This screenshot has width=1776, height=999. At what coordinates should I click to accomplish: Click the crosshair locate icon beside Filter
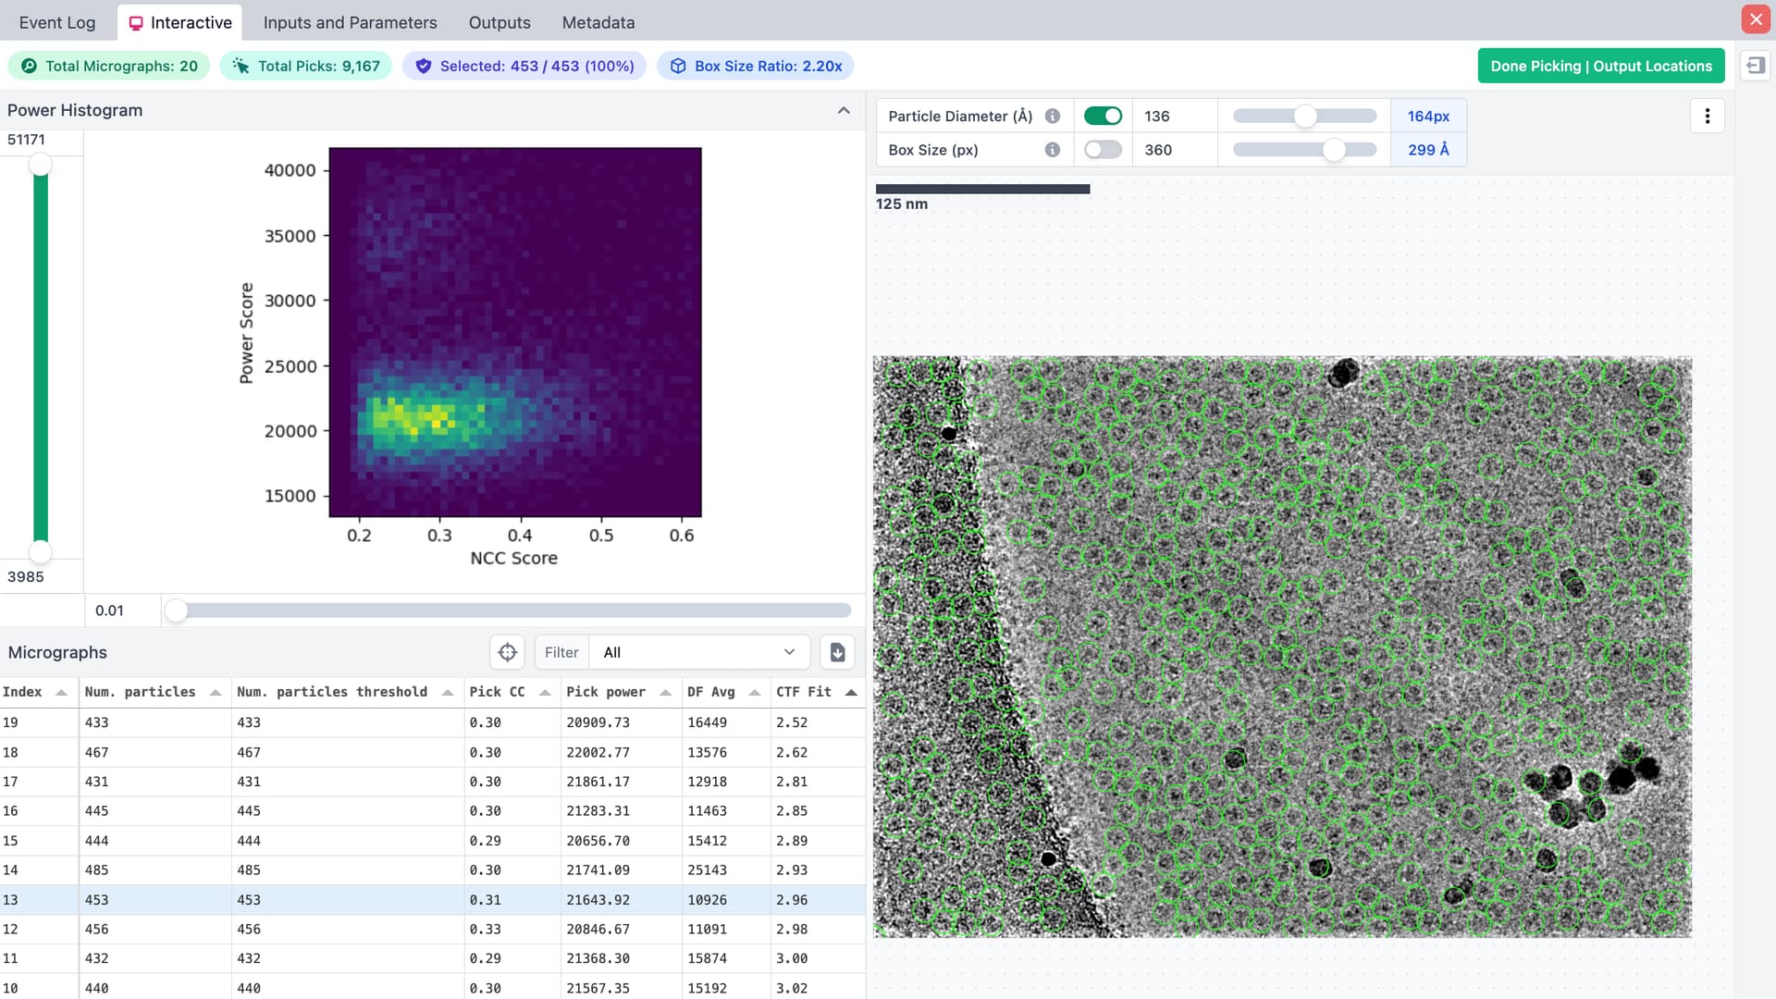tap(507, 652)
